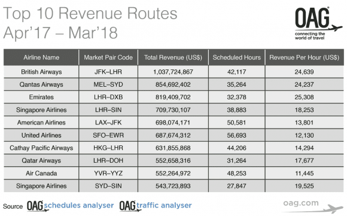The height and width of the screenshot is (216, 347).
Task: Click revenue per hour 19,525
Action: pyautogui.click(x=305, y=186)
